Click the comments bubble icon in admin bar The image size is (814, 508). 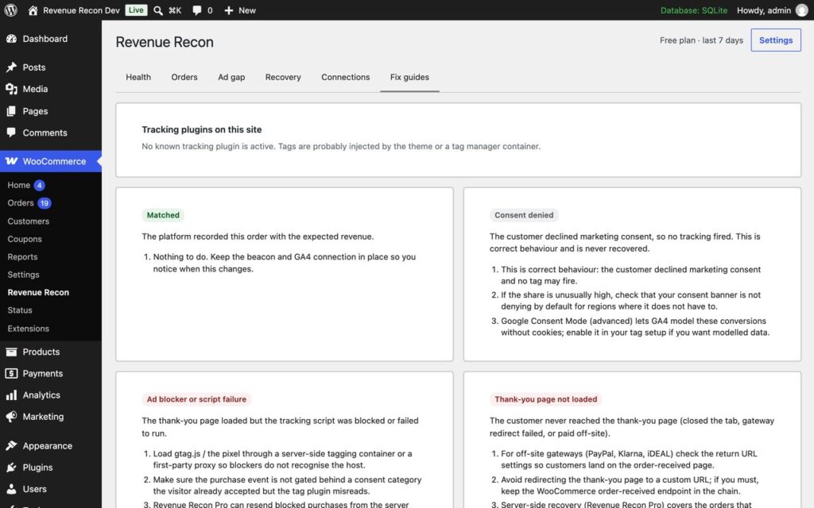click(x=197, y=10)
